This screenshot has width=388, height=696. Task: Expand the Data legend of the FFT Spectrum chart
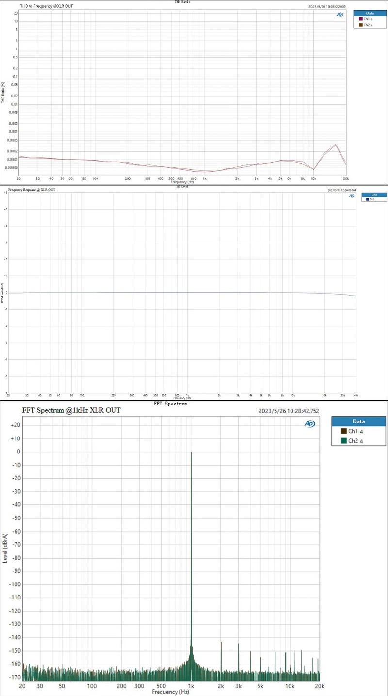[358, 421]
